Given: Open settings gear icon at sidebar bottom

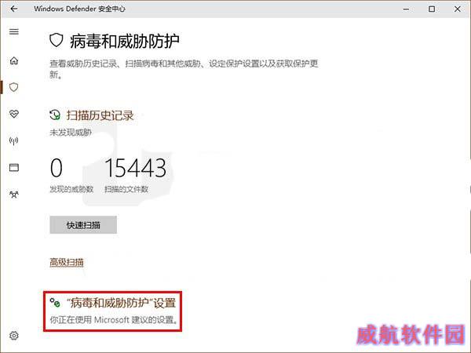Looking at the screenshot, I should [x=14, y=335].
